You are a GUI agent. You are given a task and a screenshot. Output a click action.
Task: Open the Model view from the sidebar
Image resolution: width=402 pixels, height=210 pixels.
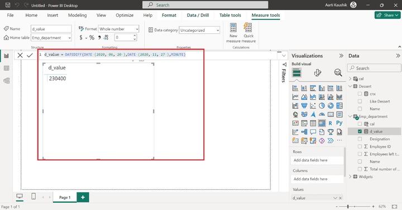(6, 81)
